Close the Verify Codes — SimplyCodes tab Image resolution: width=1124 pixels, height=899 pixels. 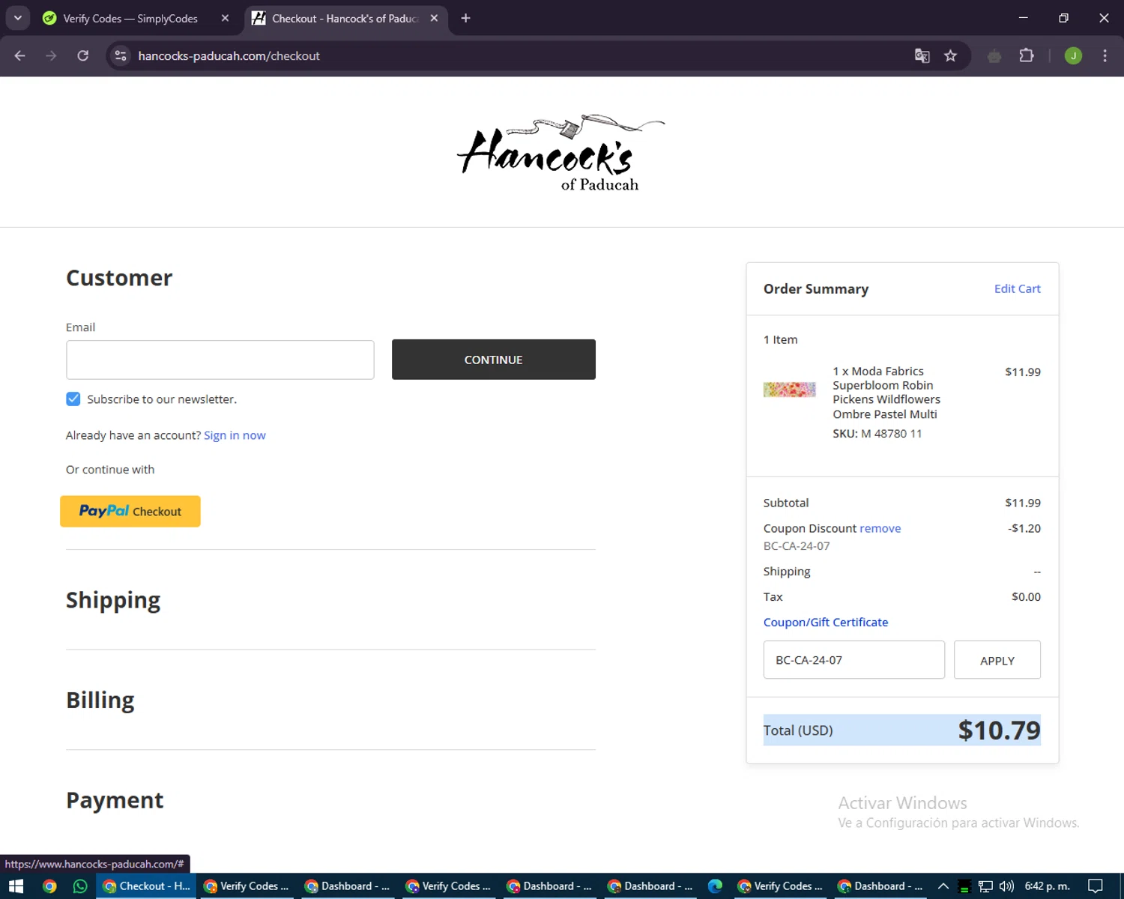point(225,18)
